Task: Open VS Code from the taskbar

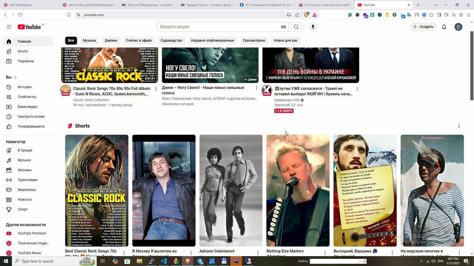Action: click(164, 261)
